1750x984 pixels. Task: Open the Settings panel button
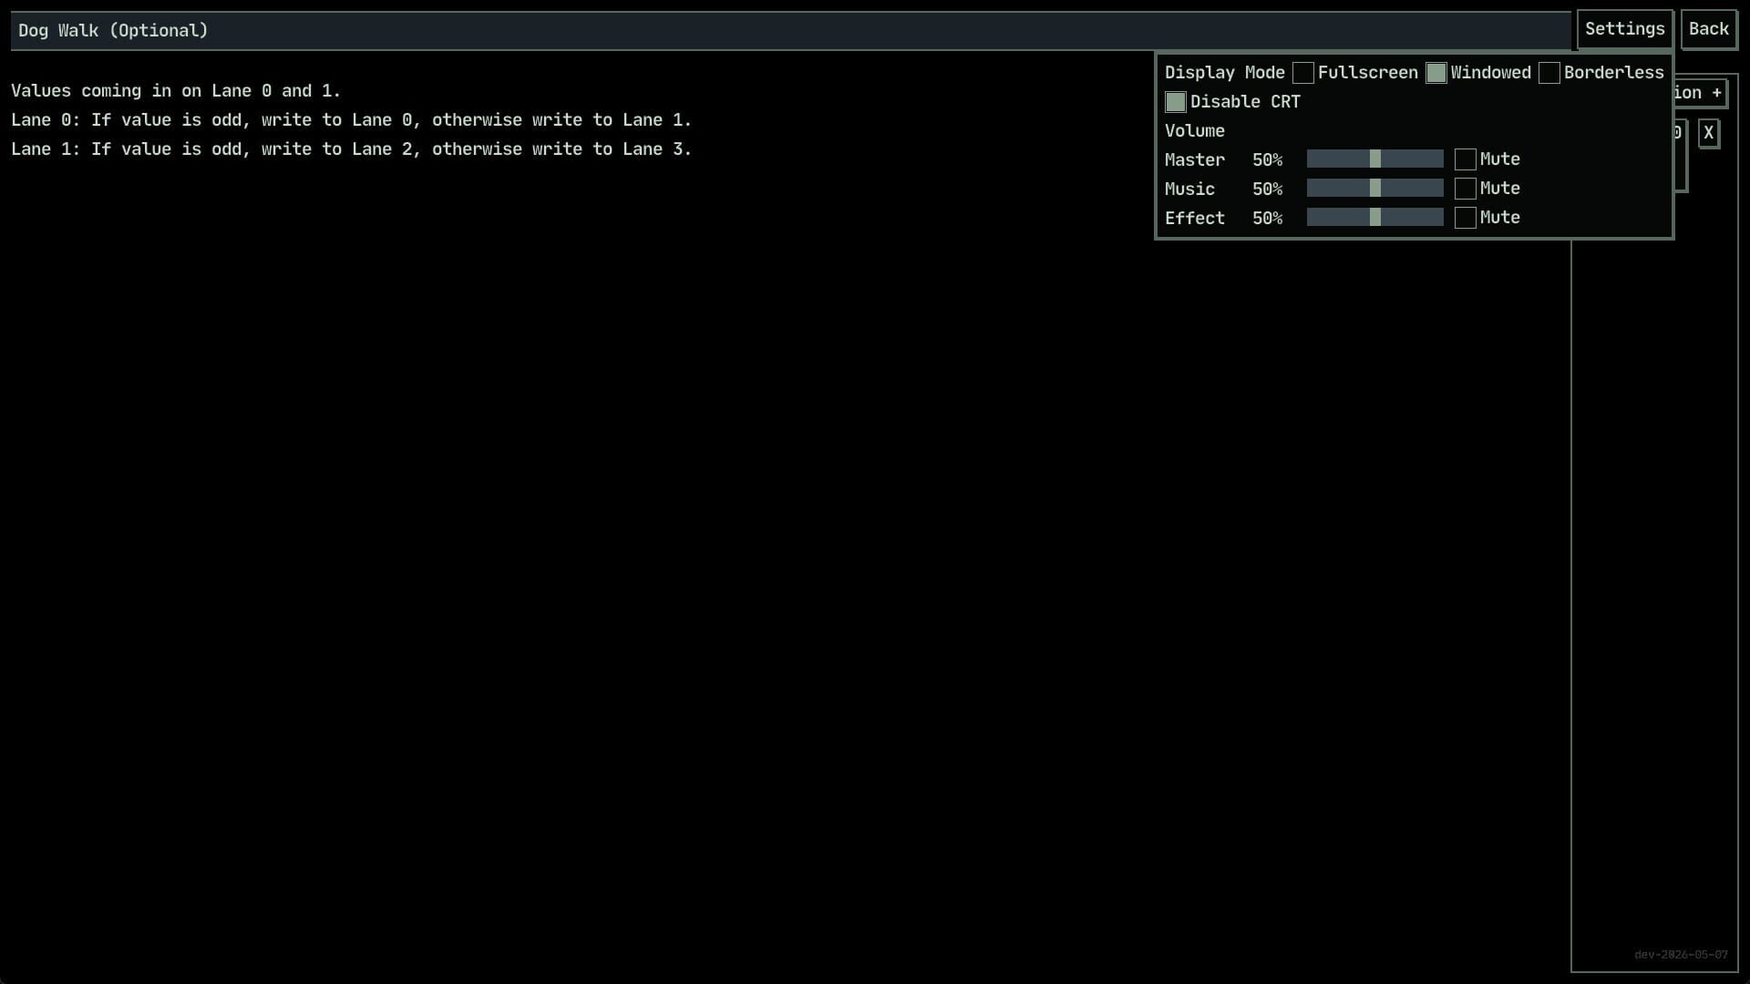pyautogui.click(x=1624, y=29)
